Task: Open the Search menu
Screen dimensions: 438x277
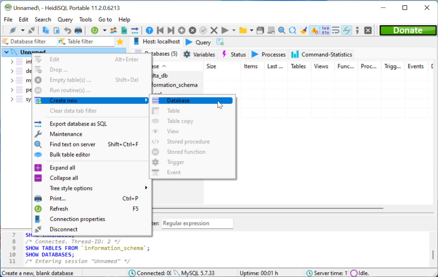Action: click(43, 19)
